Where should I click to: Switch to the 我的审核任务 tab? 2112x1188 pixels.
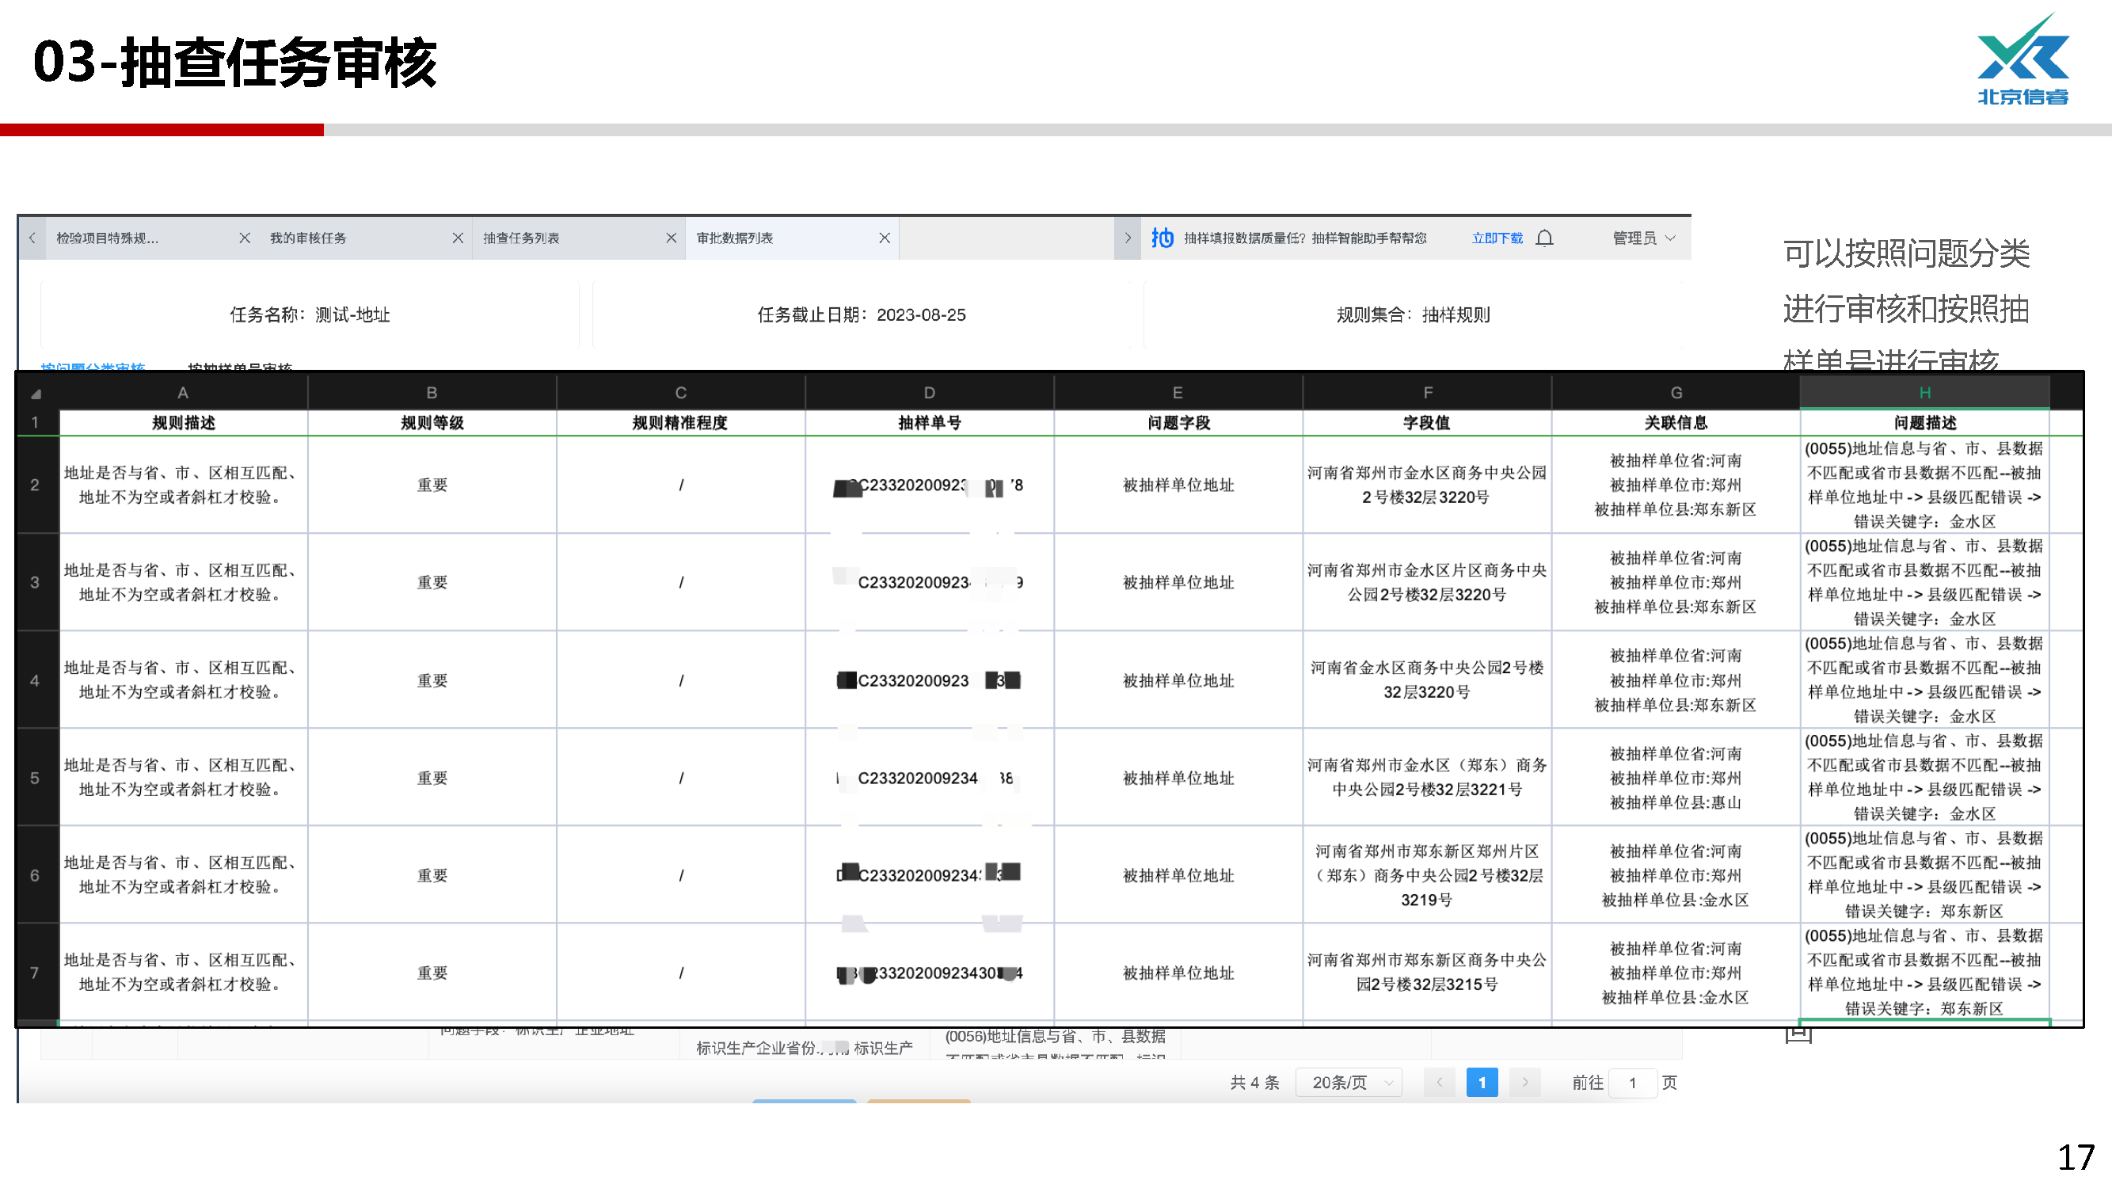(308, 238)
